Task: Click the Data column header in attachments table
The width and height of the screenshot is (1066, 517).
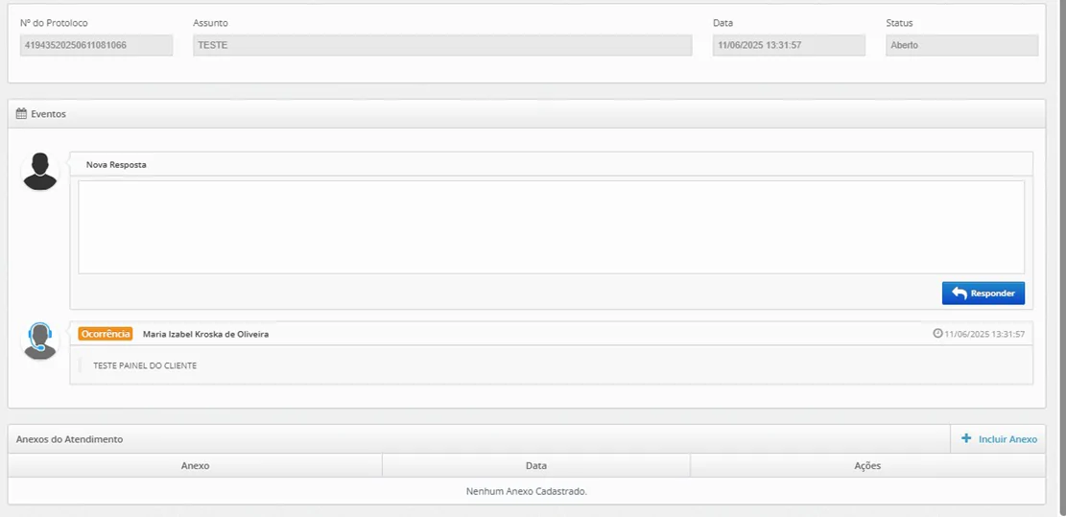Action: (536, 465)
